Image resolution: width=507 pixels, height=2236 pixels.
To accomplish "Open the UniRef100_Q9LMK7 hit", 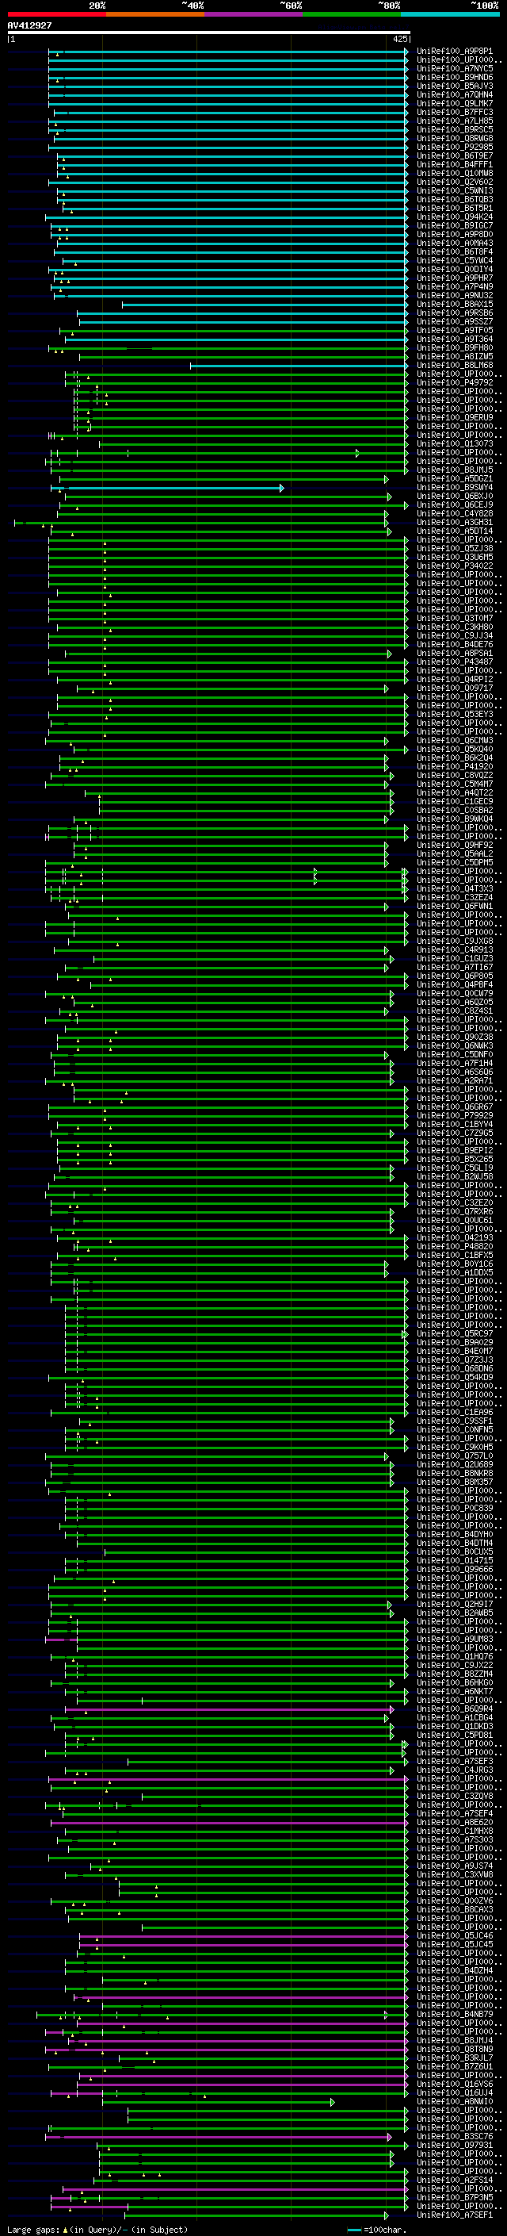I will tap(455, 103).
